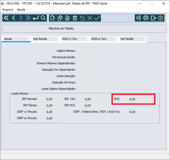The width and height of the screenshot is (170, 160).
Task: Exit using the door-arrow icon
Action: point(153,18)
